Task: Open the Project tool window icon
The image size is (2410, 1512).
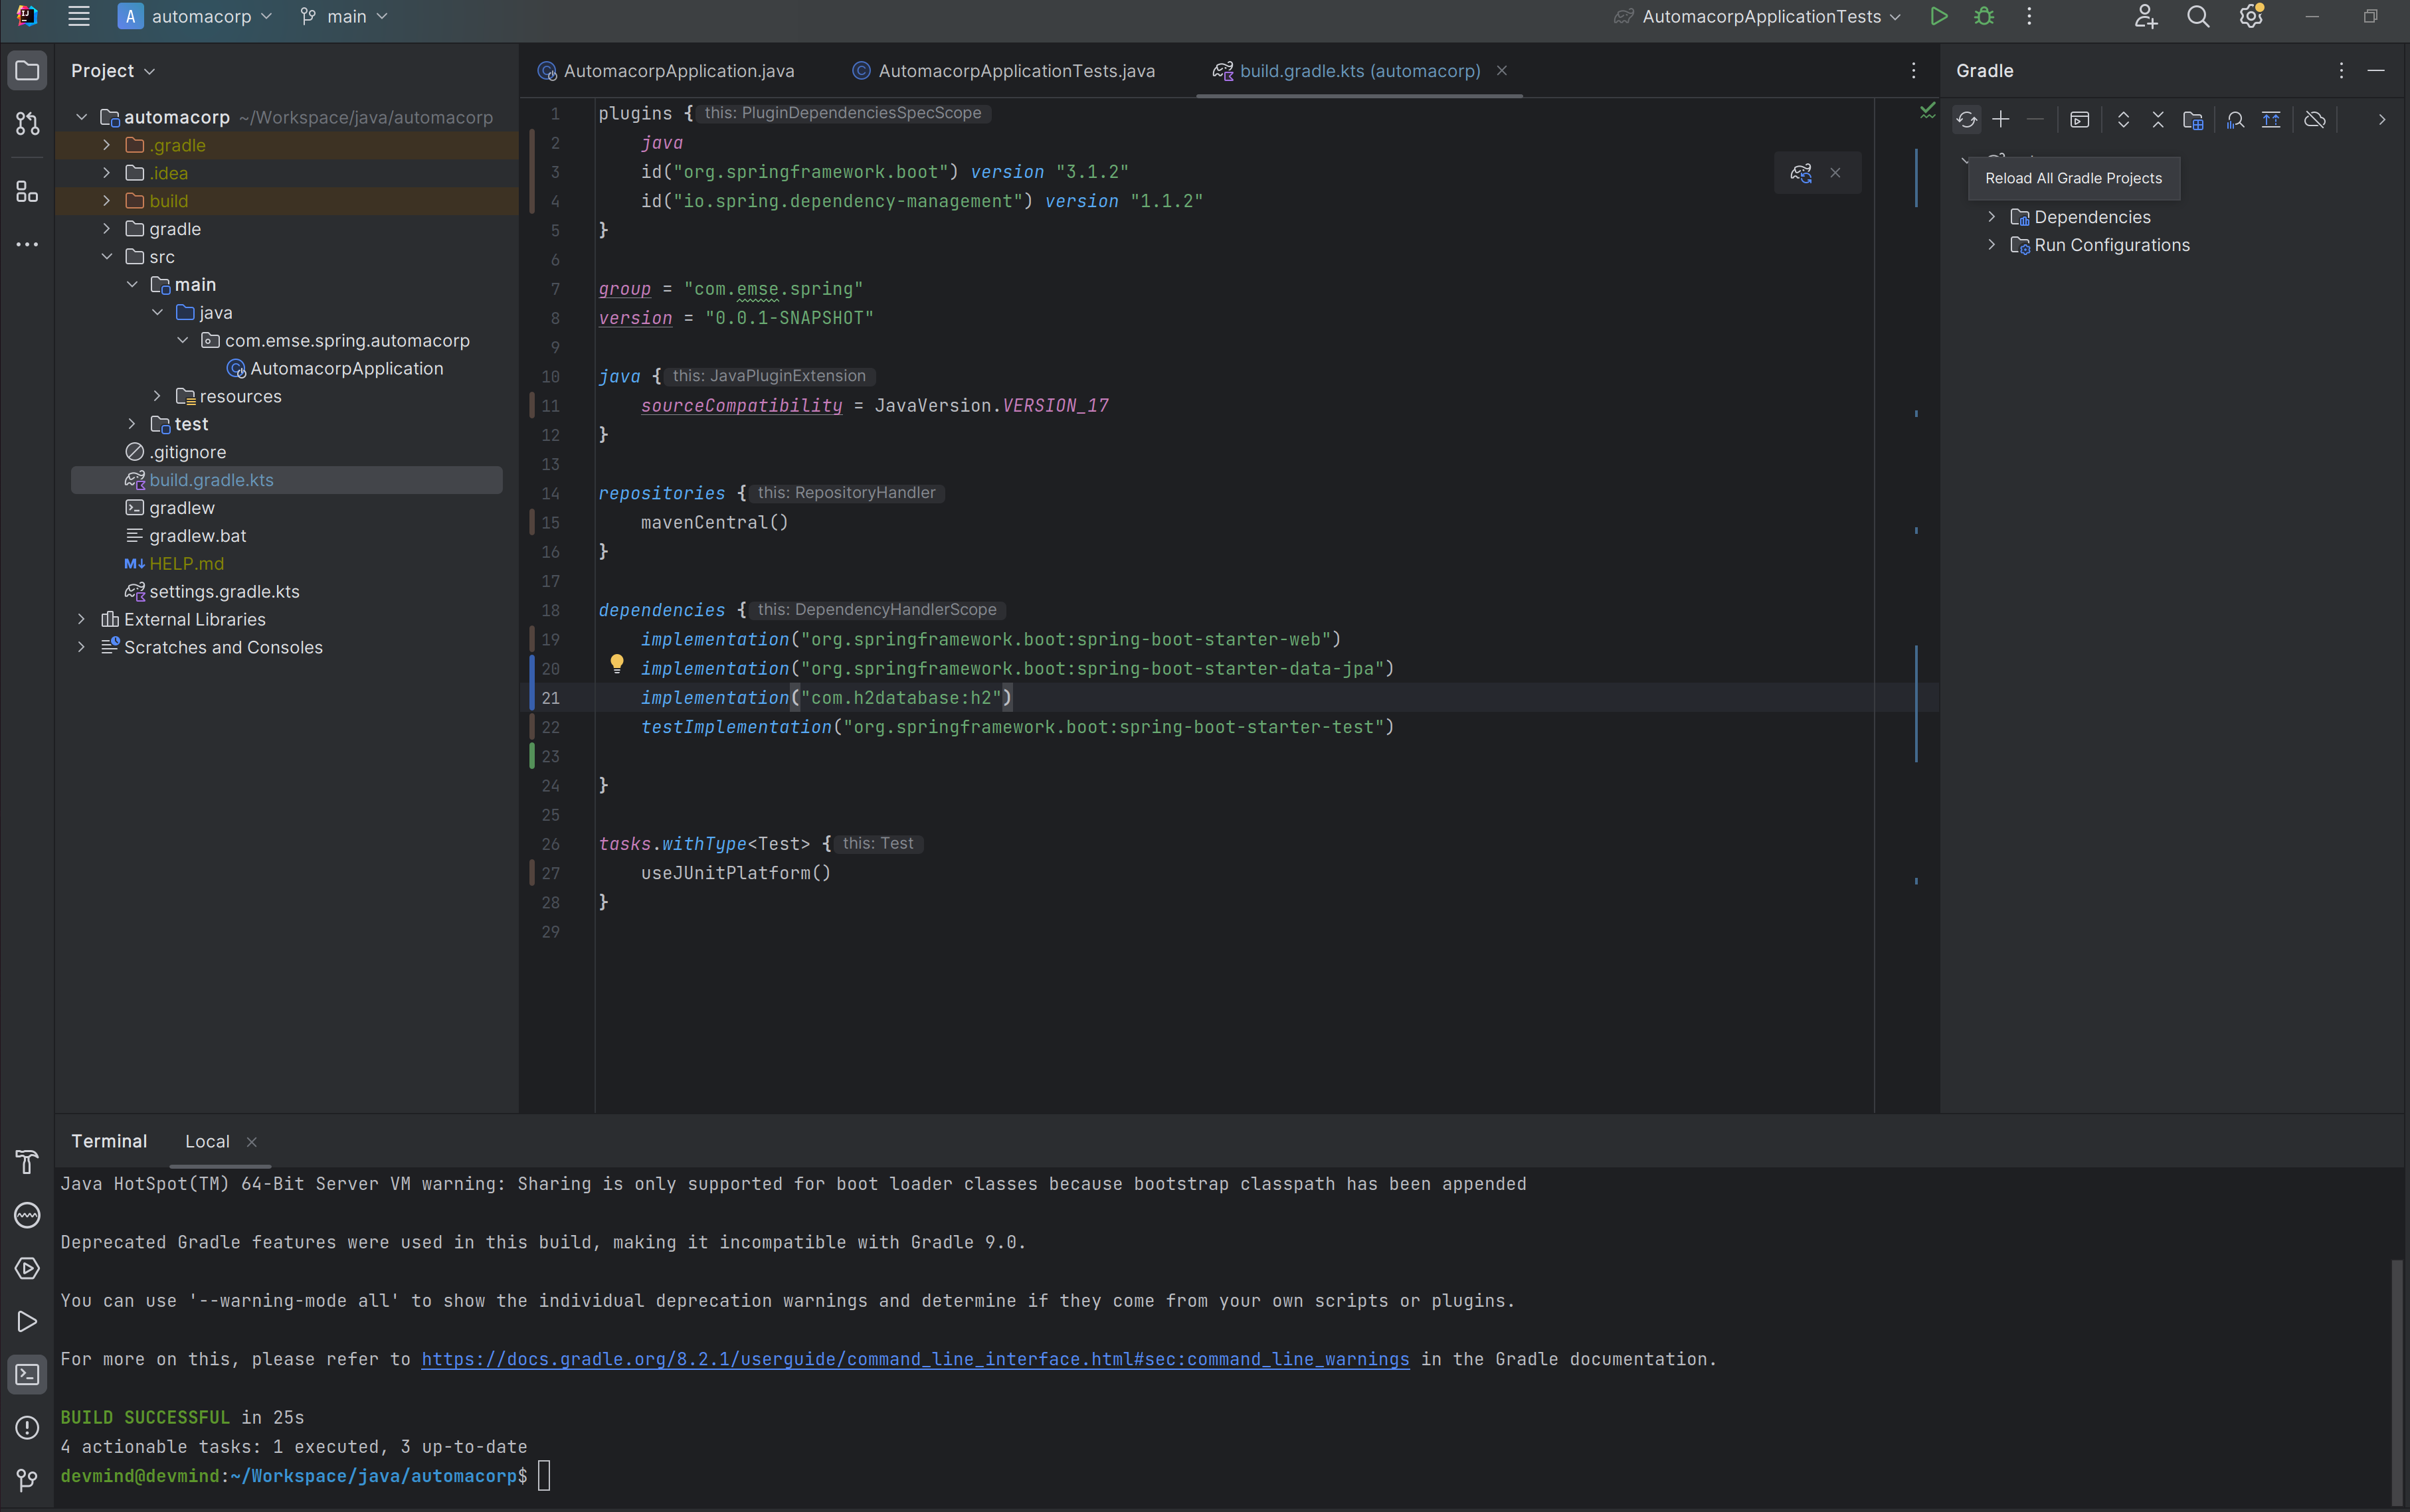Action: point(27,71)
